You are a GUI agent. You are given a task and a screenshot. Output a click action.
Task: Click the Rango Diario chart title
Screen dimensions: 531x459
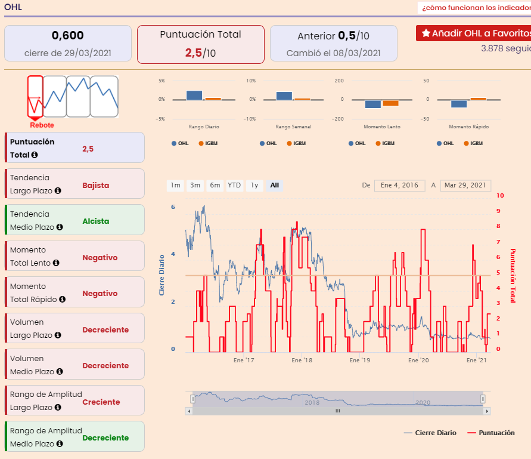[x=204, y=127]
